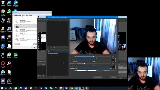
Task: Switch to Воспроизведение tab in Sound dialog
Action: point(17,15)
